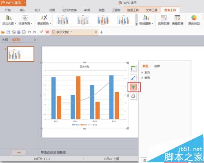Select the second chart style thumbnail in ribbon

tap(83, 20)
